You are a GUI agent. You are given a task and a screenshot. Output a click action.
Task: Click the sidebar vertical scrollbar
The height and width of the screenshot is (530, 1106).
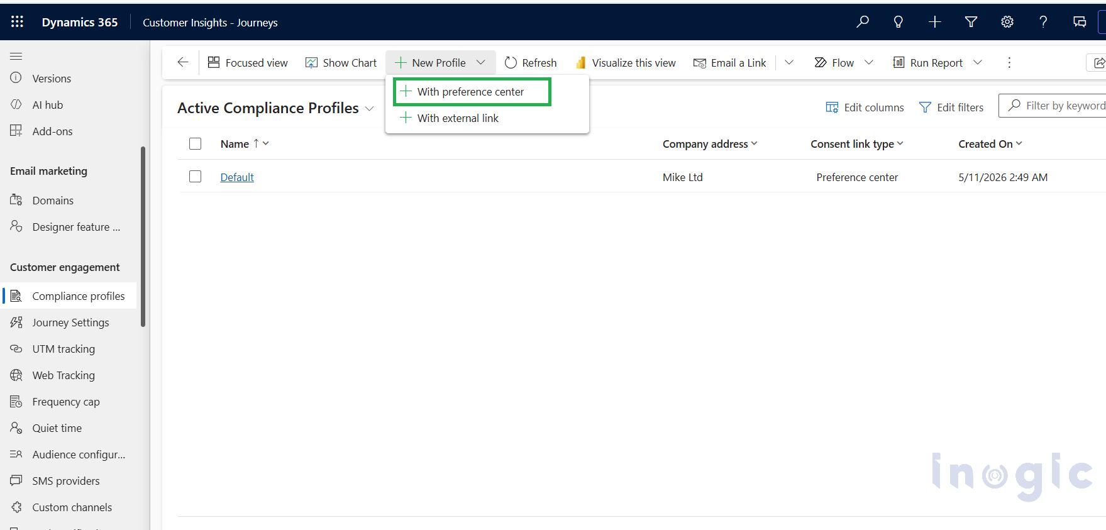coord(143,236)
